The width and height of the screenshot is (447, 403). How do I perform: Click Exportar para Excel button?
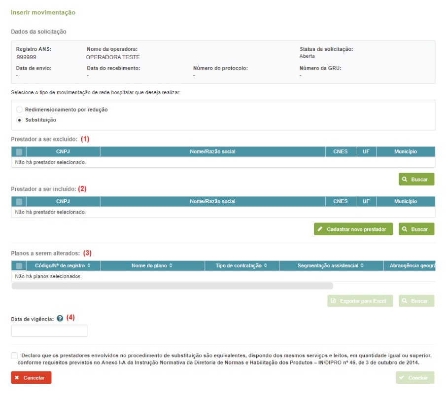(x=360, y=301)
